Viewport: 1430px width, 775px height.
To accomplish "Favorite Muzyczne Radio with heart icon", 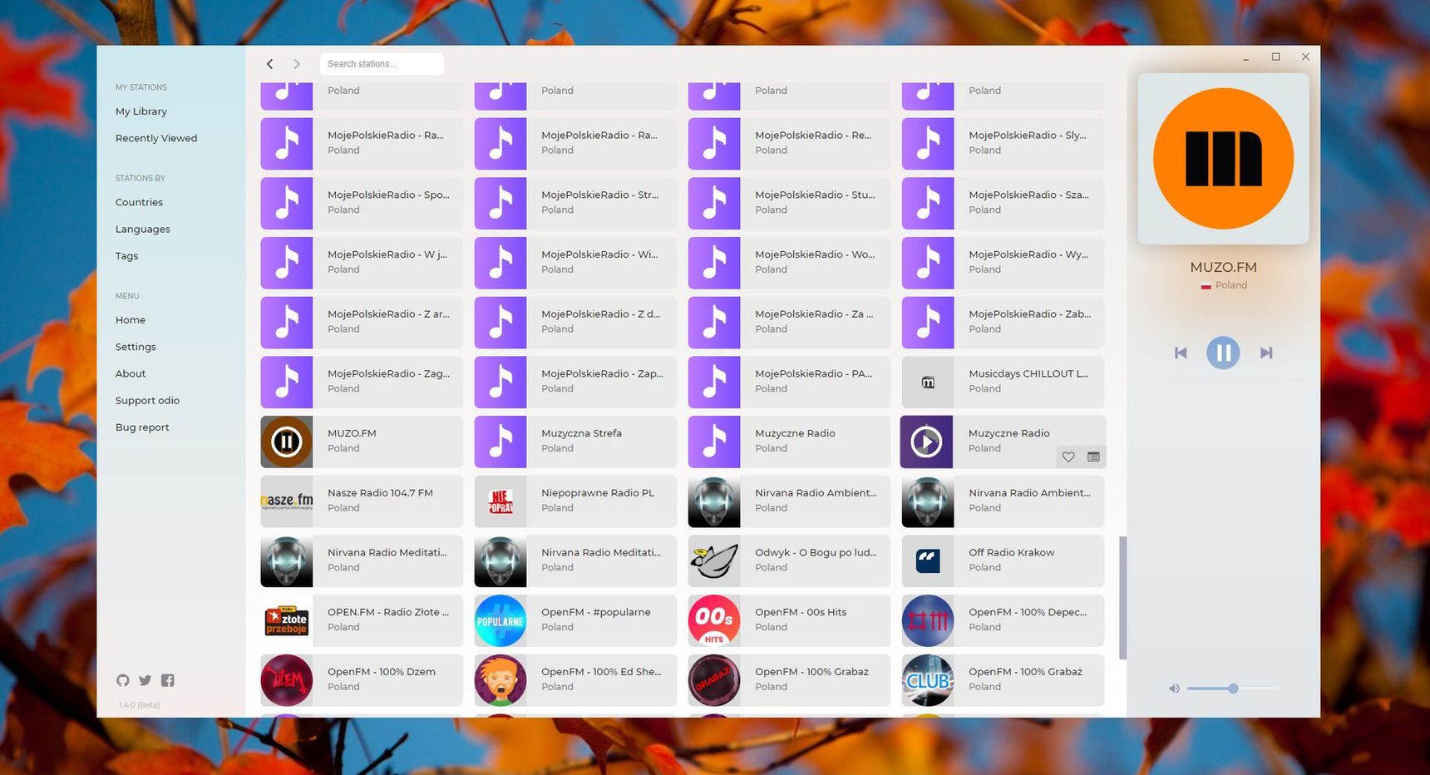I will [1068, 457].
